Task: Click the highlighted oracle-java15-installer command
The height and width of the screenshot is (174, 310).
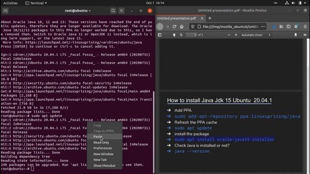Action: [x=224, y=140]
